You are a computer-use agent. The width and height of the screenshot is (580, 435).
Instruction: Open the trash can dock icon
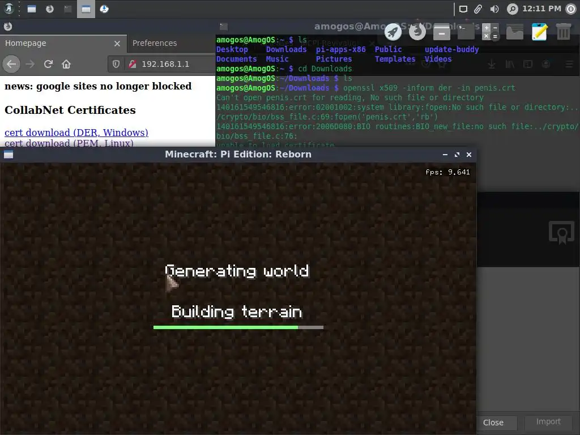(x=564, y=32)
